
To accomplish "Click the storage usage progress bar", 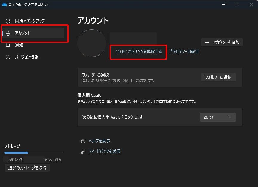I will [x=34, y=153].
